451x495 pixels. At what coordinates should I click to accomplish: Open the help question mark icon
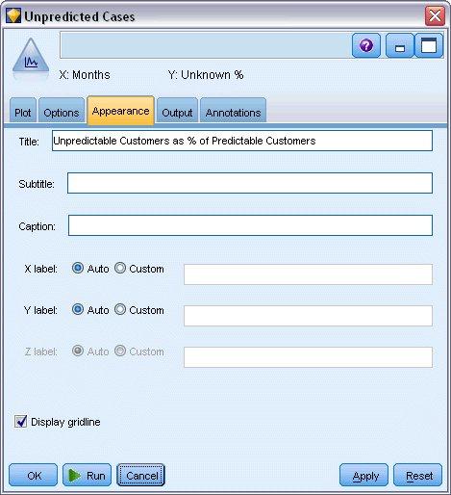[x=366, y=45]
